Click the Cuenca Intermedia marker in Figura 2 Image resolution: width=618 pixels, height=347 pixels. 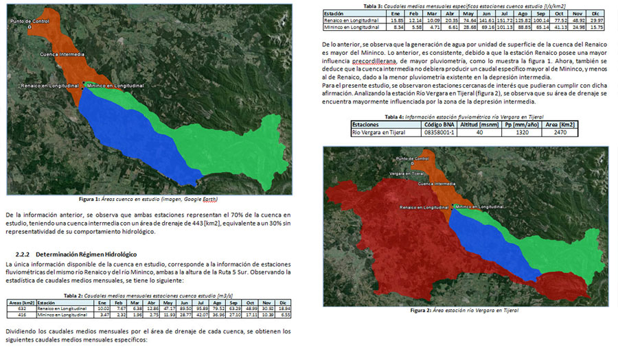pyautogui.click(x=437, y=184)
